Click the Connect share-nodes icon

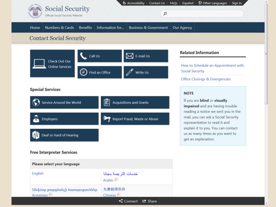point(121,201)
